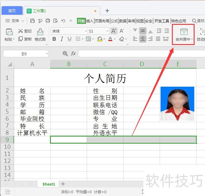Click the add new sheet plus button
The height and width of the screenshot is (196, 205).
pos(63,184)
